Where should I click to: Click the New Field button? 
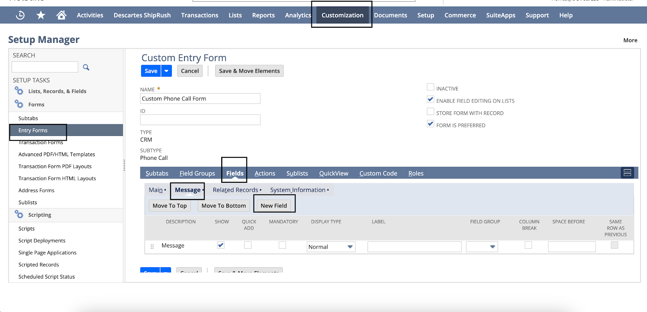[274, 205]
